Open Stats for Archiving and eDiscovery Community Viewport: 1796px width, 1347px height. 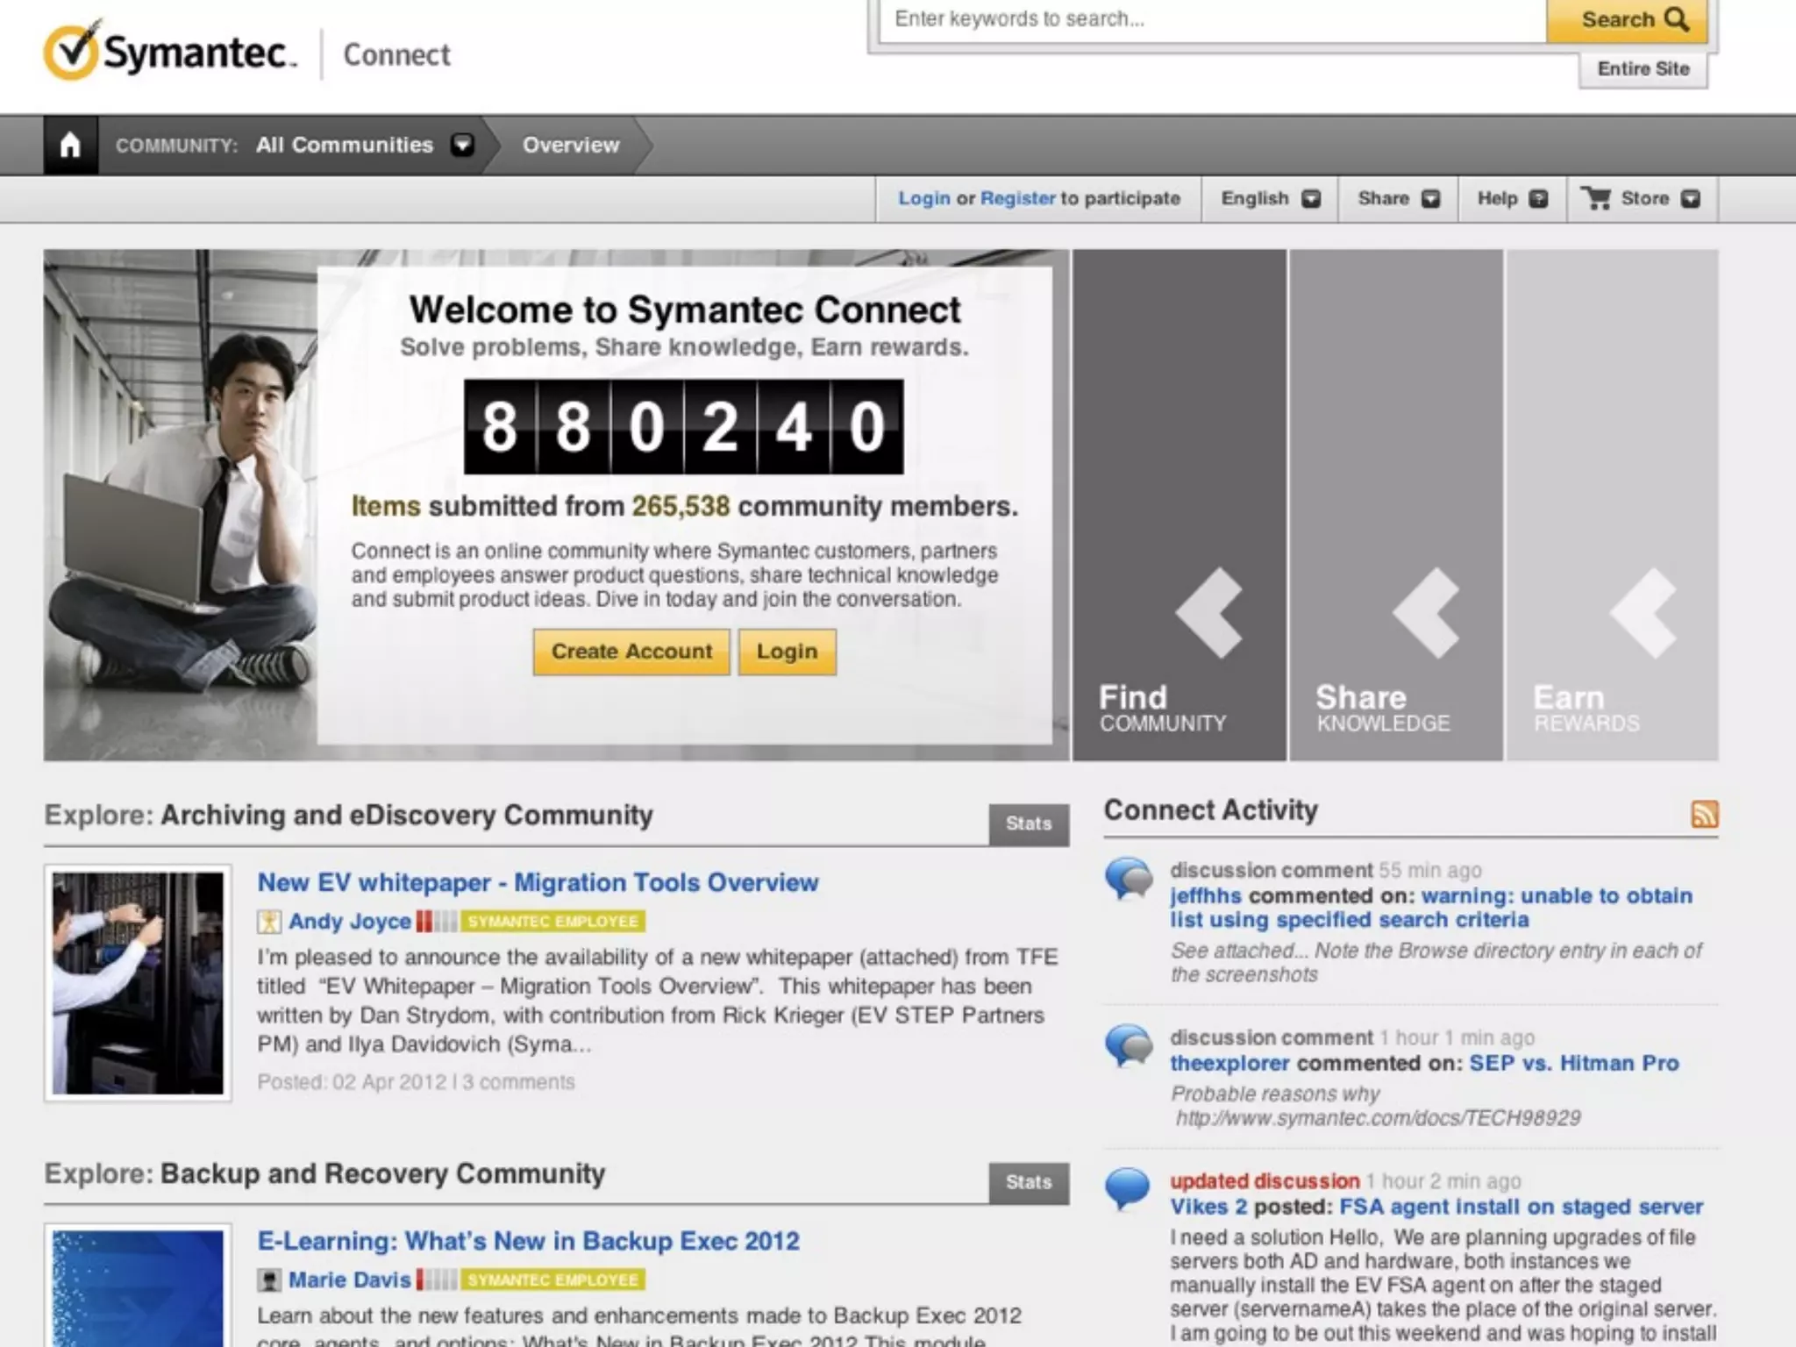pyautogui.click(x=1029, y=824)
